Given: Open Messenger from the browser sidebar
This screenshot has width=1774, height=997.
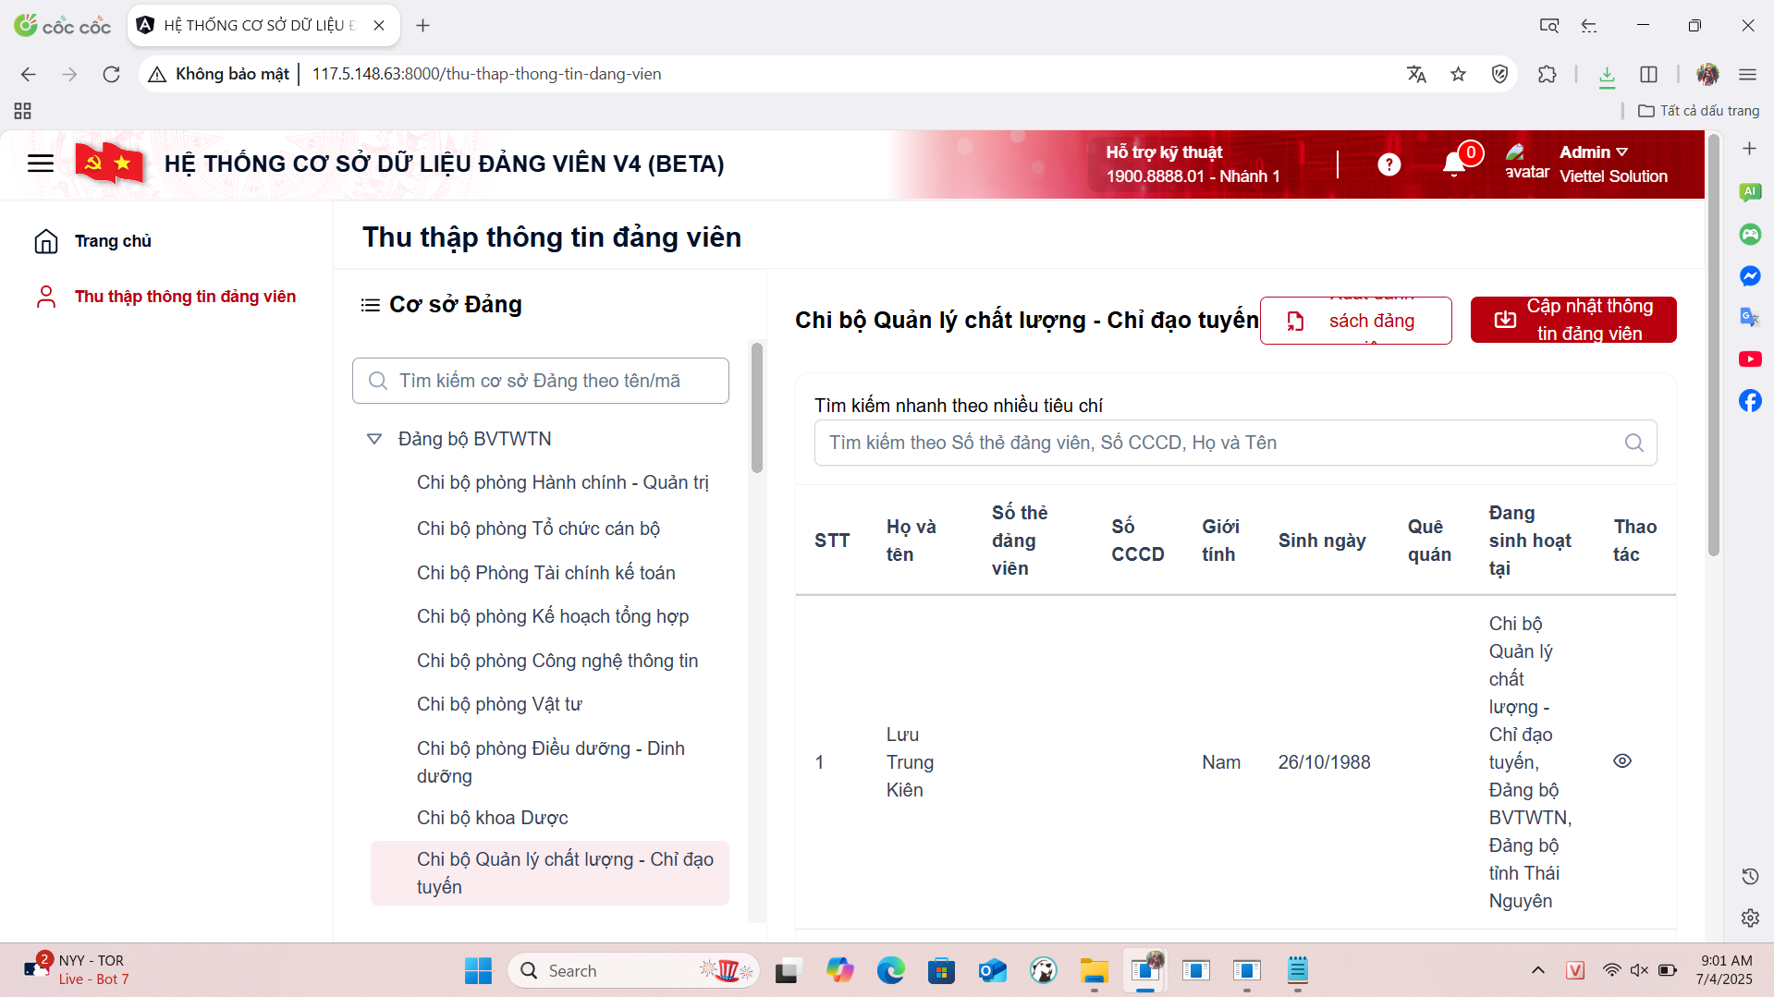Looking at the screenshot, I should [1750, 275].
